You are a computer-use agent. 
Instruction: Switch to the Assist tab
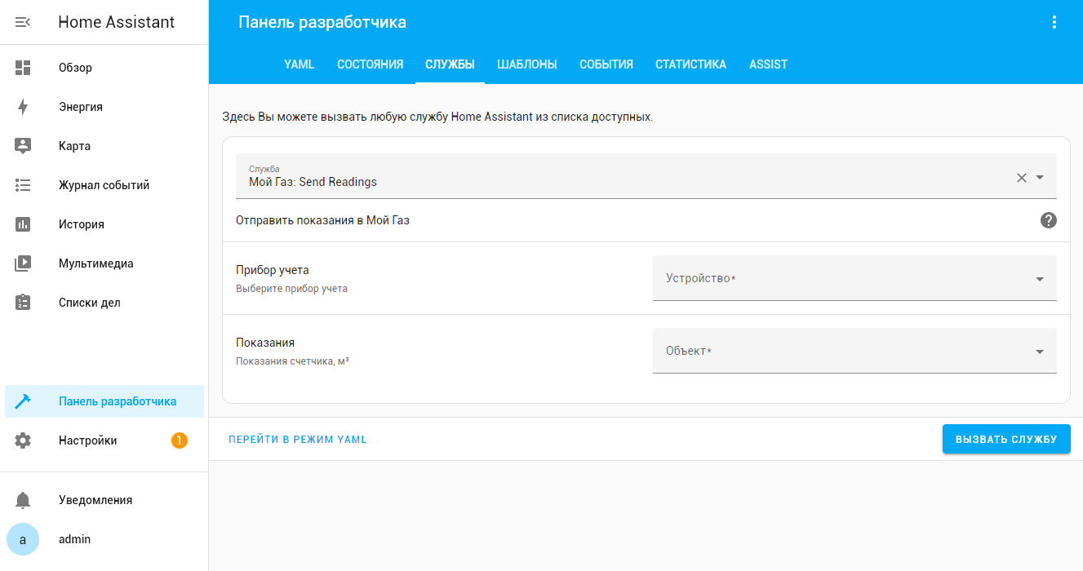[x=768, y=64]
